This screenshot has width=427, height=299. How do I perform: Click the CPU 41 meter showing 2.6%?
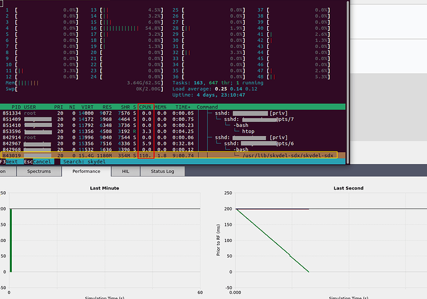[293, 34]
